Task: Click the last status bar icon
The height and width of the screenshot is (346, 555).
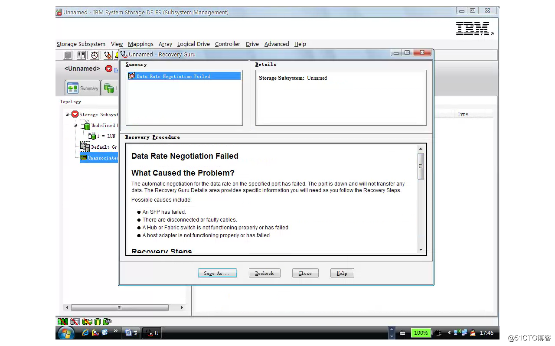Action: (107, 322)
